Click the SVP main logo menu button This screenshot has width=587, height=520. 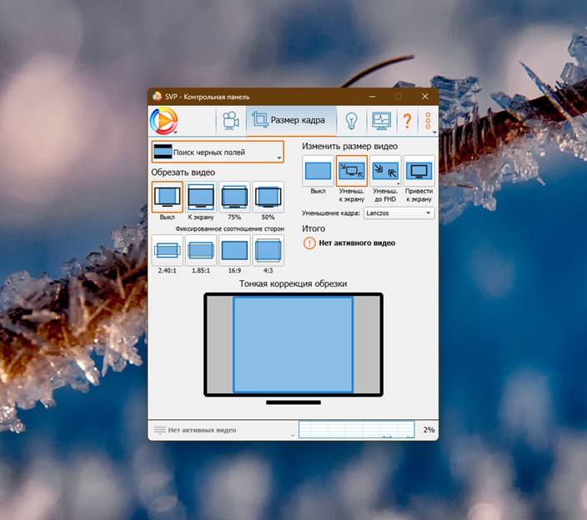click(163, 121)
